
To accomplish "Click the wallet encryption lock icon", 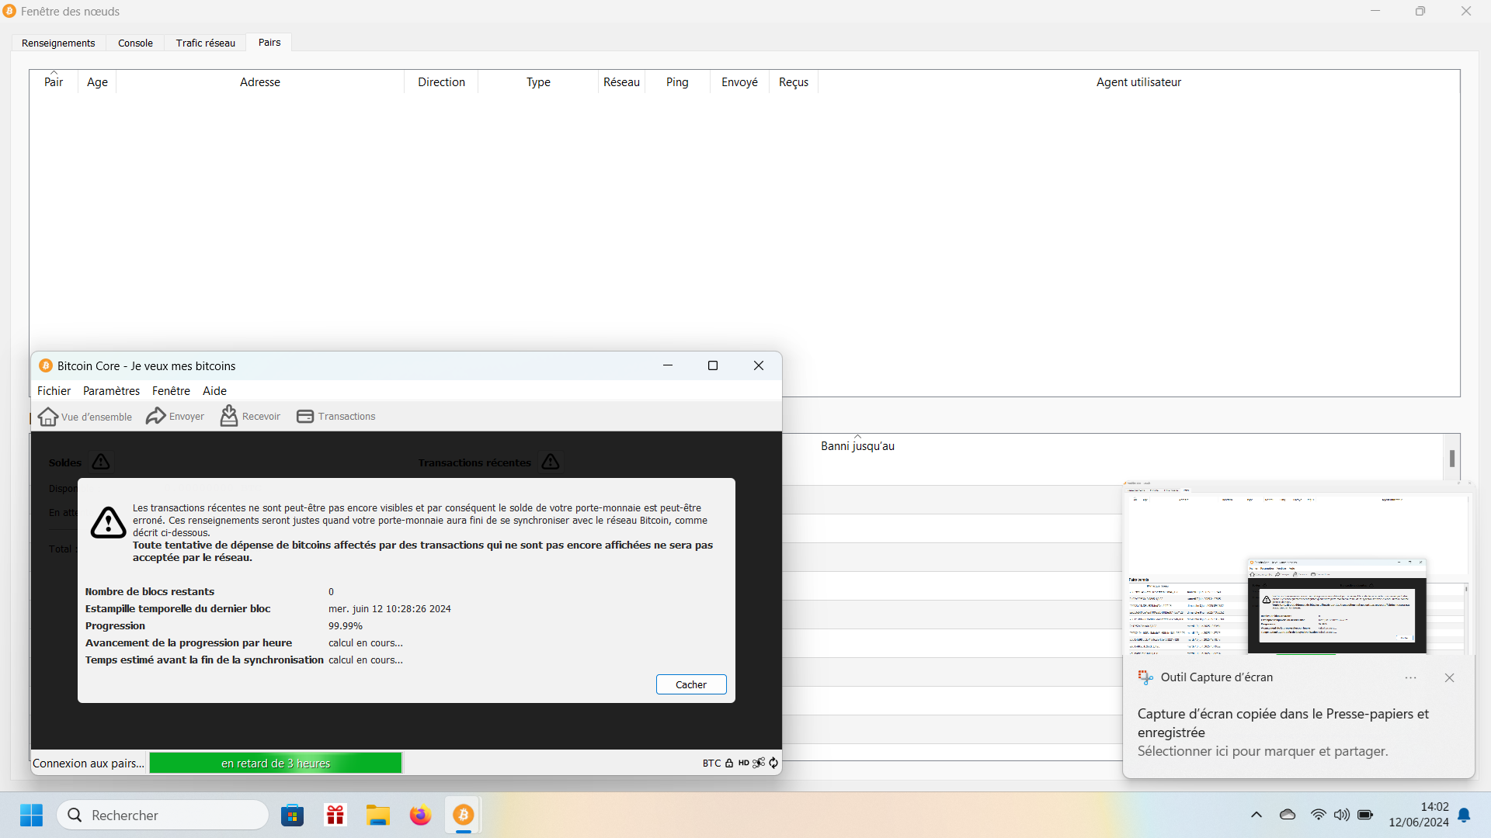I will click(x=729, y=763).
